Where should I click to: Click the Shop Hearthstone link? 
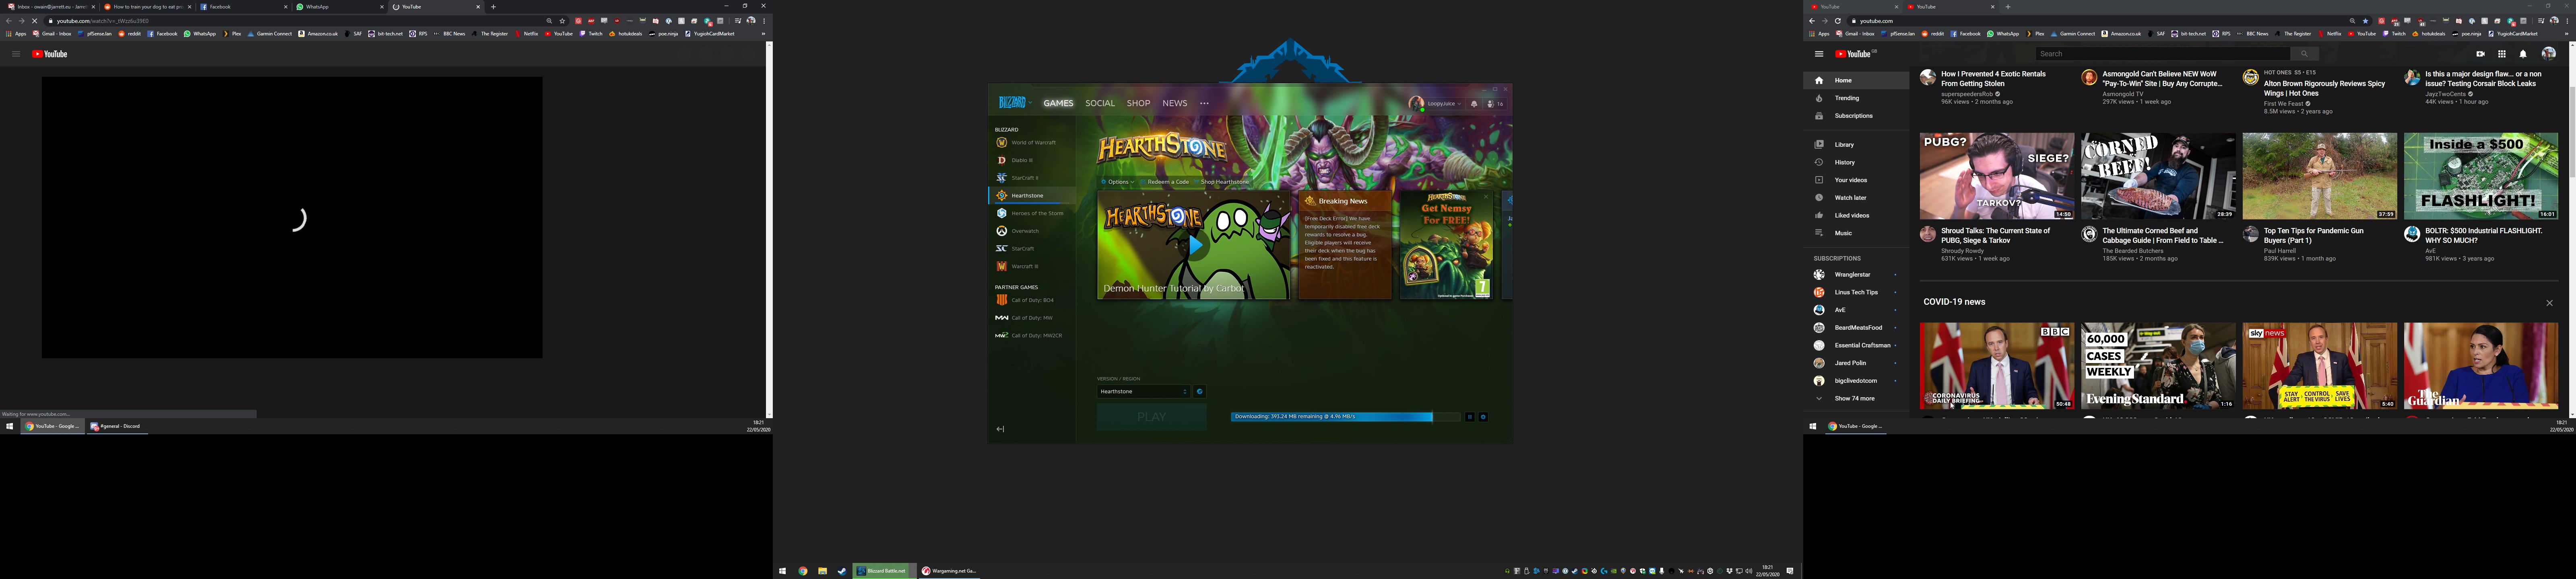point(1222,183)
